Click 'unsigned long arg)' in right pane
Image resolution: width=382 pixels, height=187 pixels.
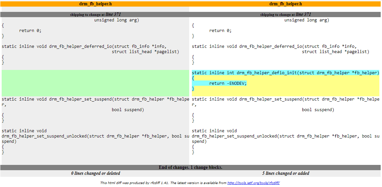307,20
